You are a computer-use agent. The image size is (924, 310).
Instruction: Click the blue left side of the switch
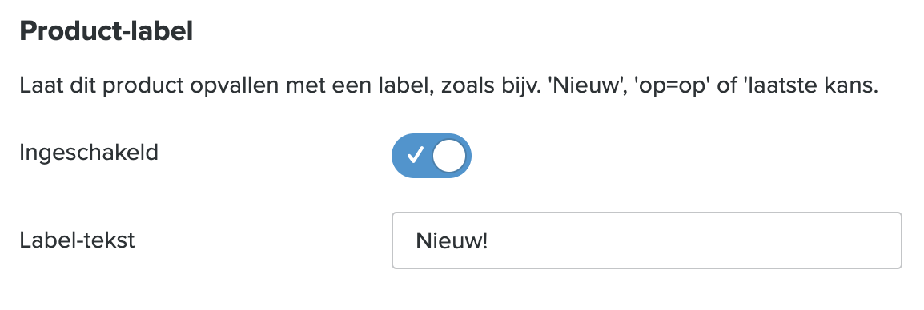pos(412,156)
